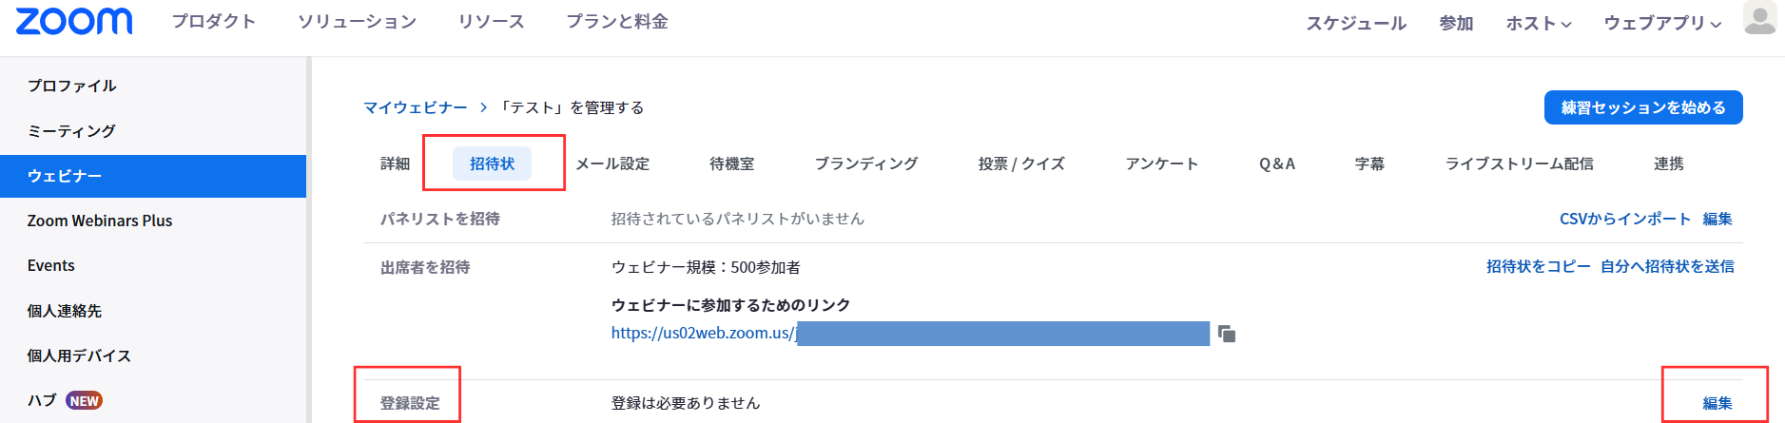
Task: Expand the ホスト dropdown
Action: pos(1538,23)
